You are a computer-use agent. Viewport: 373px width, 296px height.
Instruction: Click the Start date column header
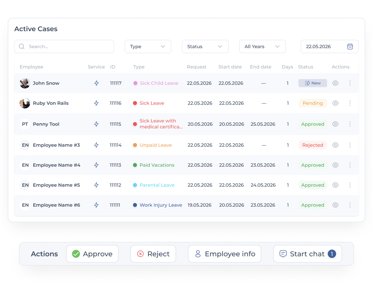coord(230,67)
